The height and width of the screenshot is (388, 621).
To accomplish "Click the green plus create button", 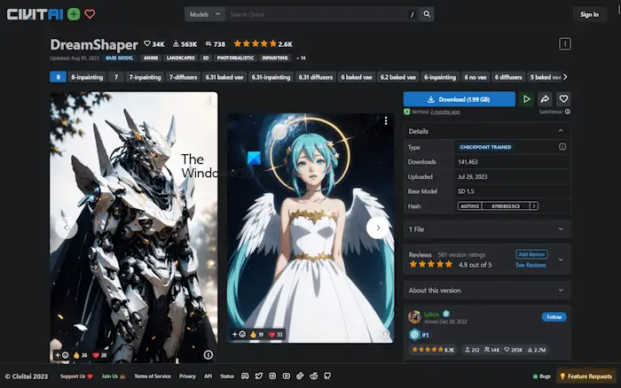I will (74, 14).
